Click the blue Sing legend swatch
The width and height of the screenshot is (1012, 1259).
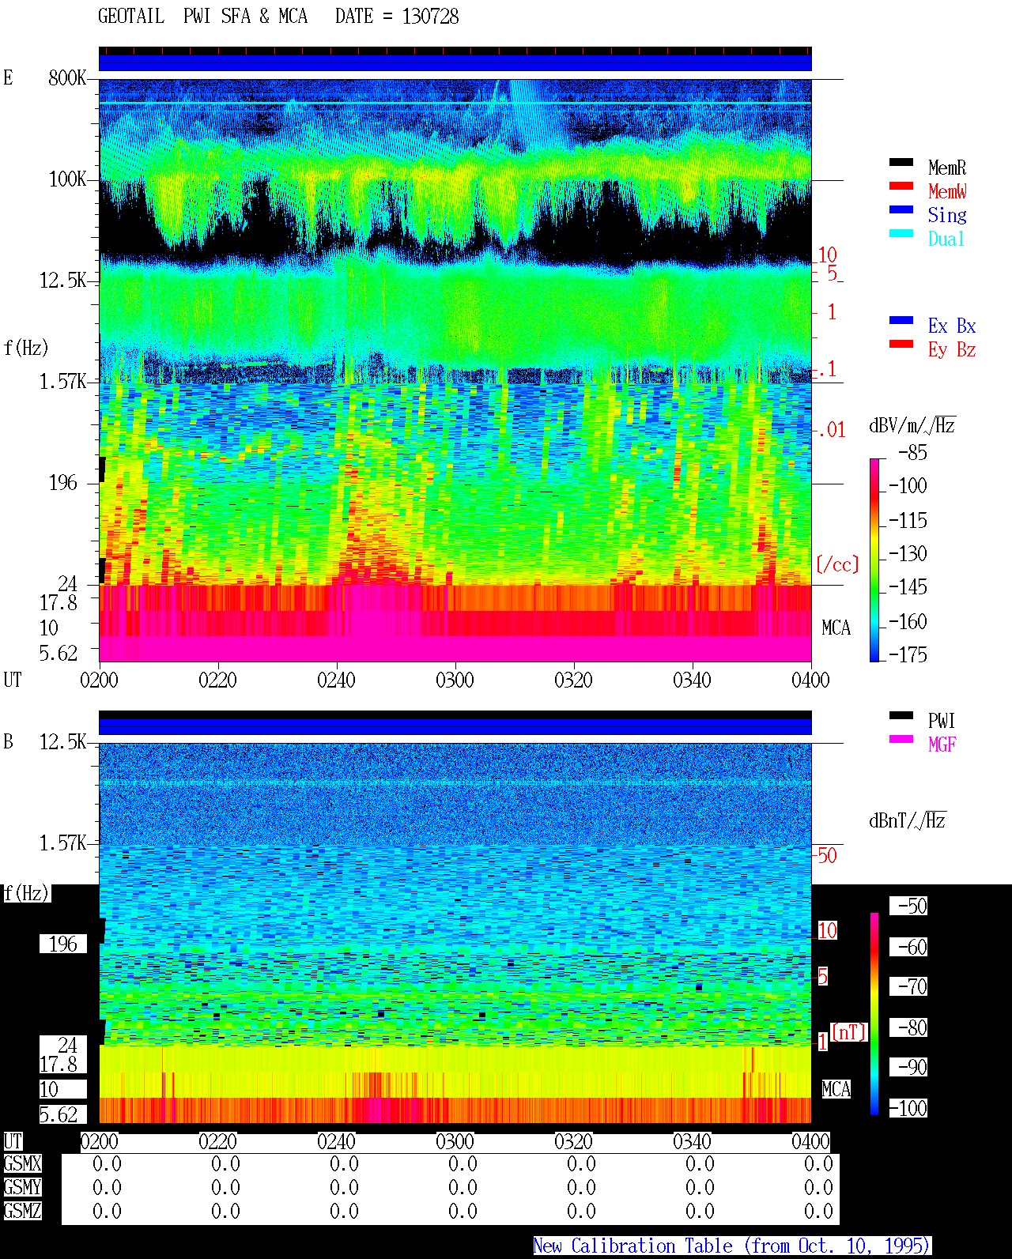[x=901, y=209]
